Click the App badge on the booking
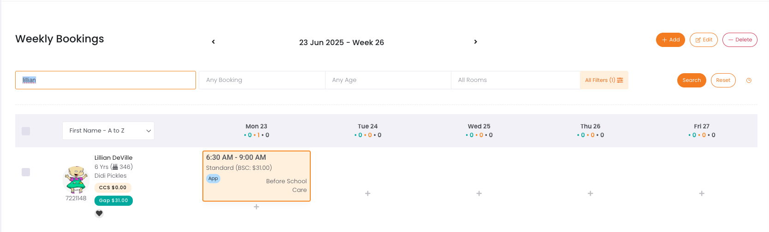This screenshot has width=769, height=232. pos(213,179)
